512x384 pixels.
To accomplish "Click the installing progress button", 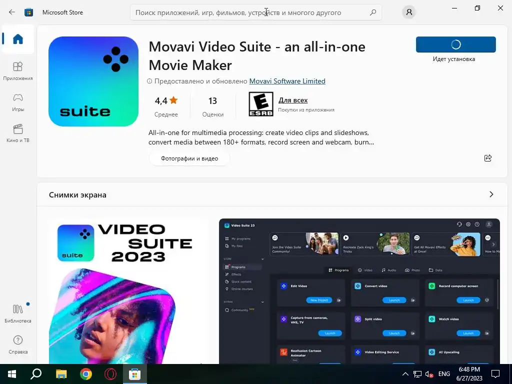I will click(456, 44).
